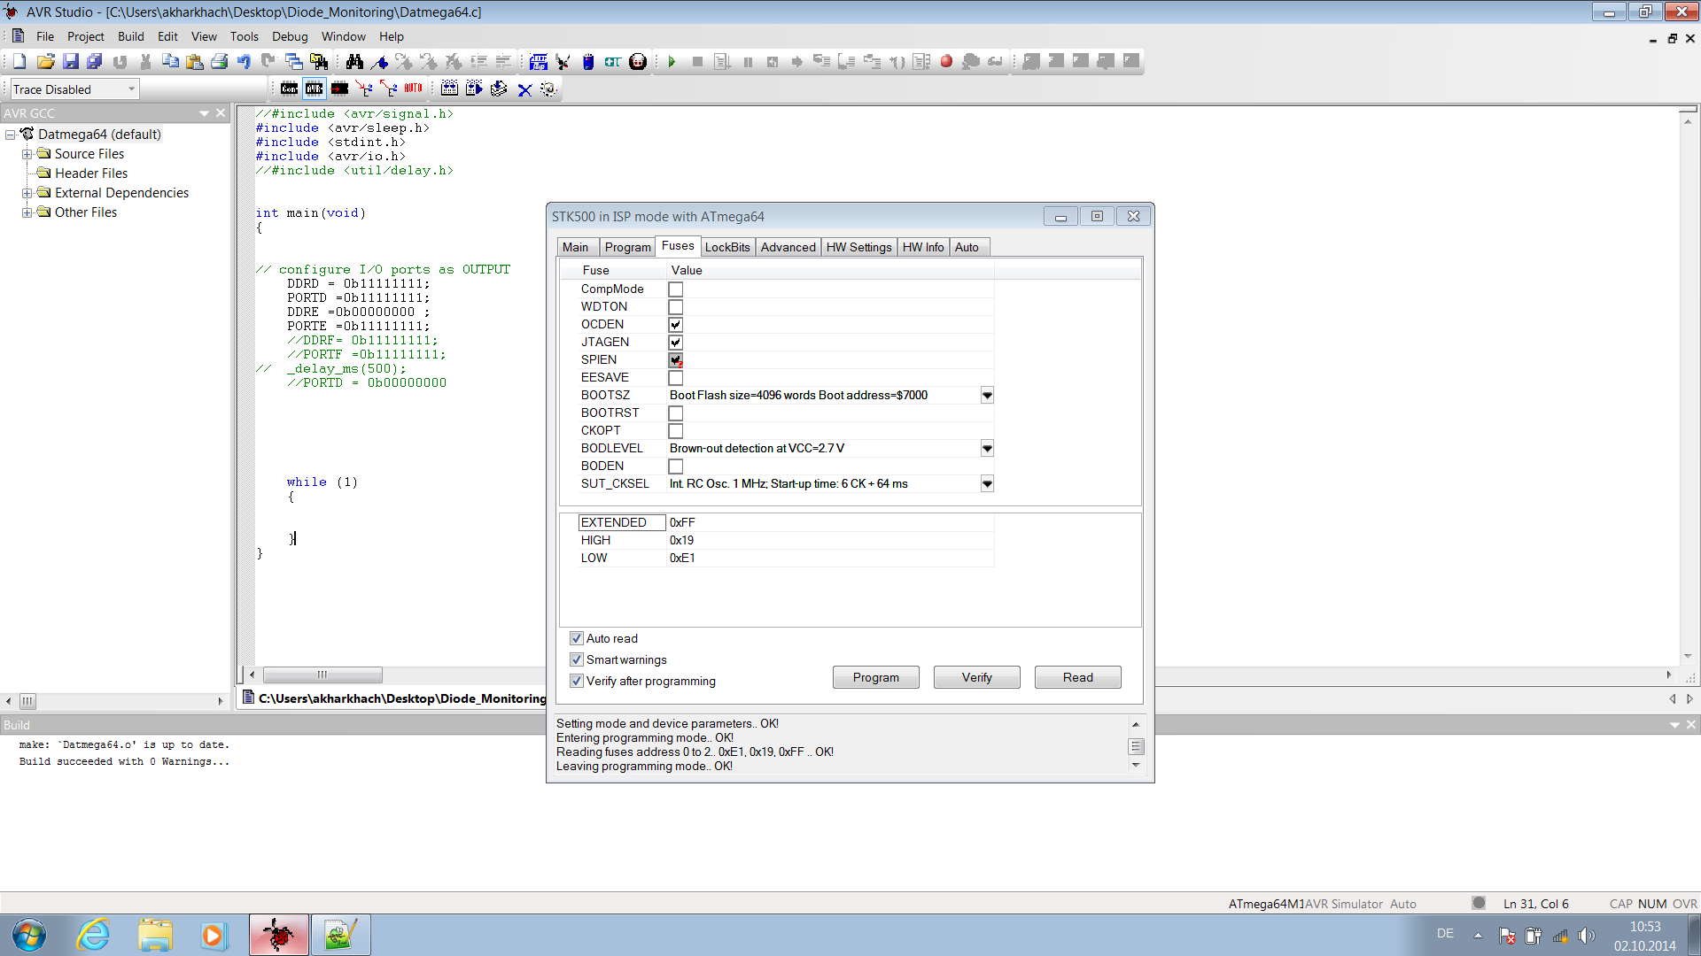
Task: Click the code editor horizontal scrollbar thumb
Action: [322, 675]
